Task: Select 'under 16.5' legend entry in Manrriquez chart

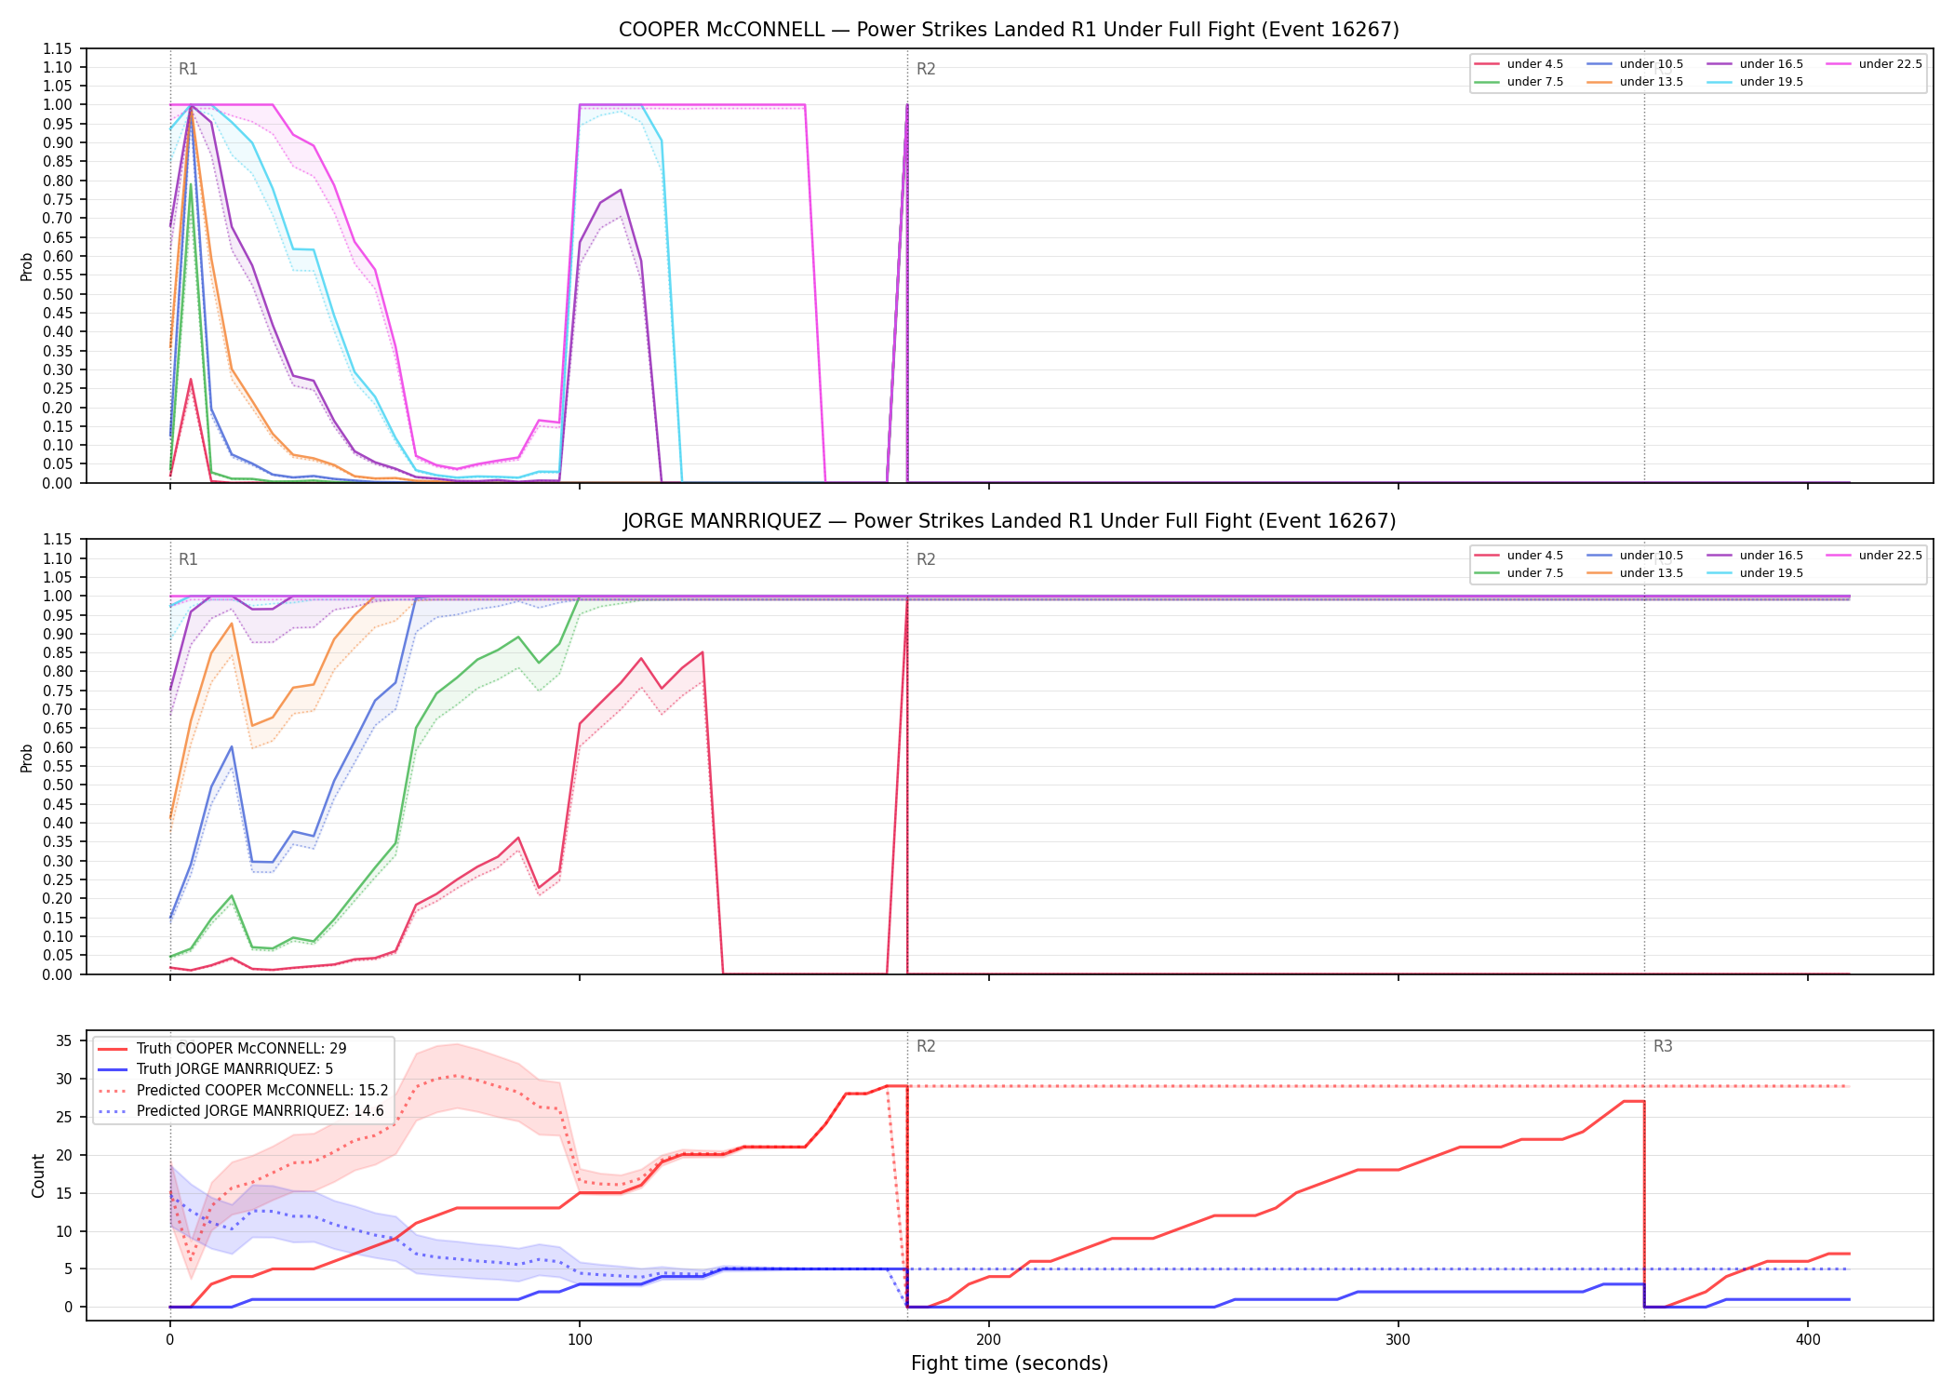Action: click(1755, 556)
